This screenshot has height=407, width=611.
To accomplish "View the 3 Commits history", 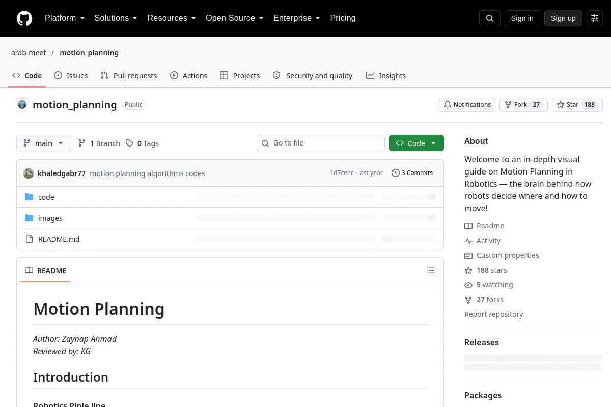I will pos(412,173).
